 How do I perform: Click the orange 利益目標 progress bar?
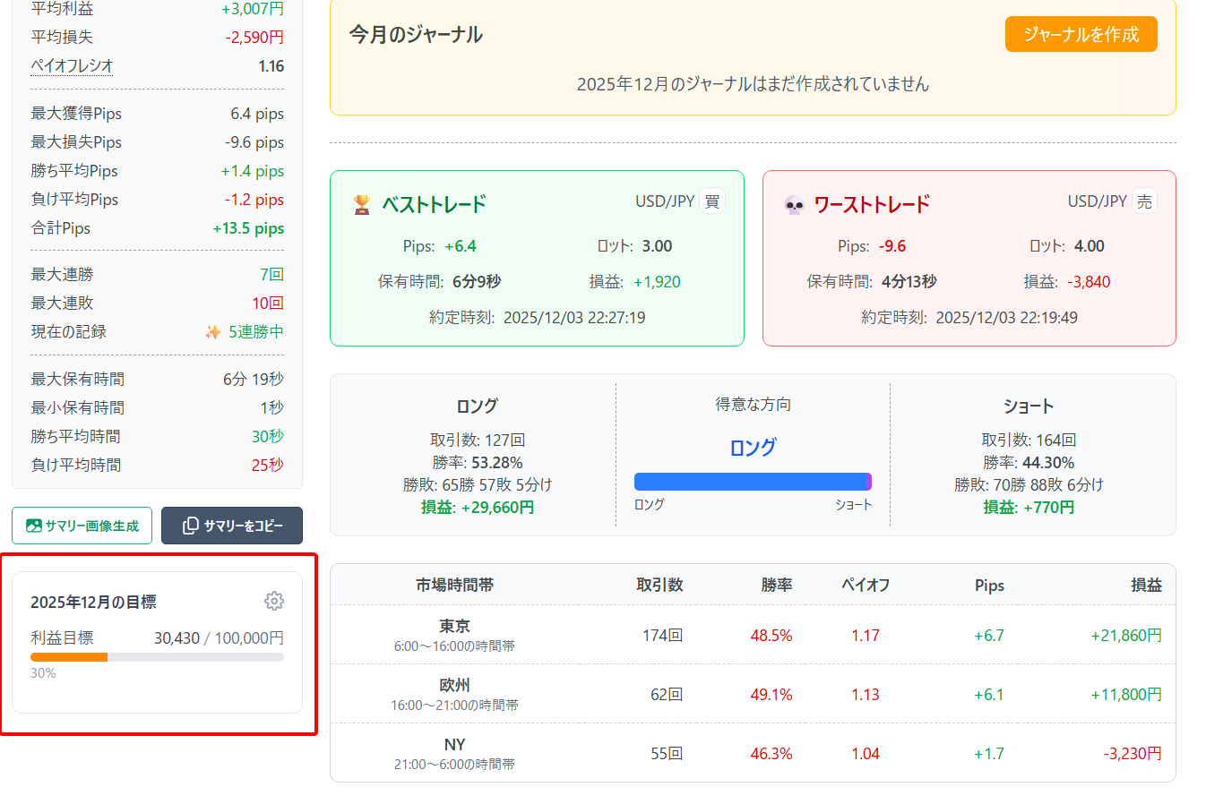coord(69,657)
